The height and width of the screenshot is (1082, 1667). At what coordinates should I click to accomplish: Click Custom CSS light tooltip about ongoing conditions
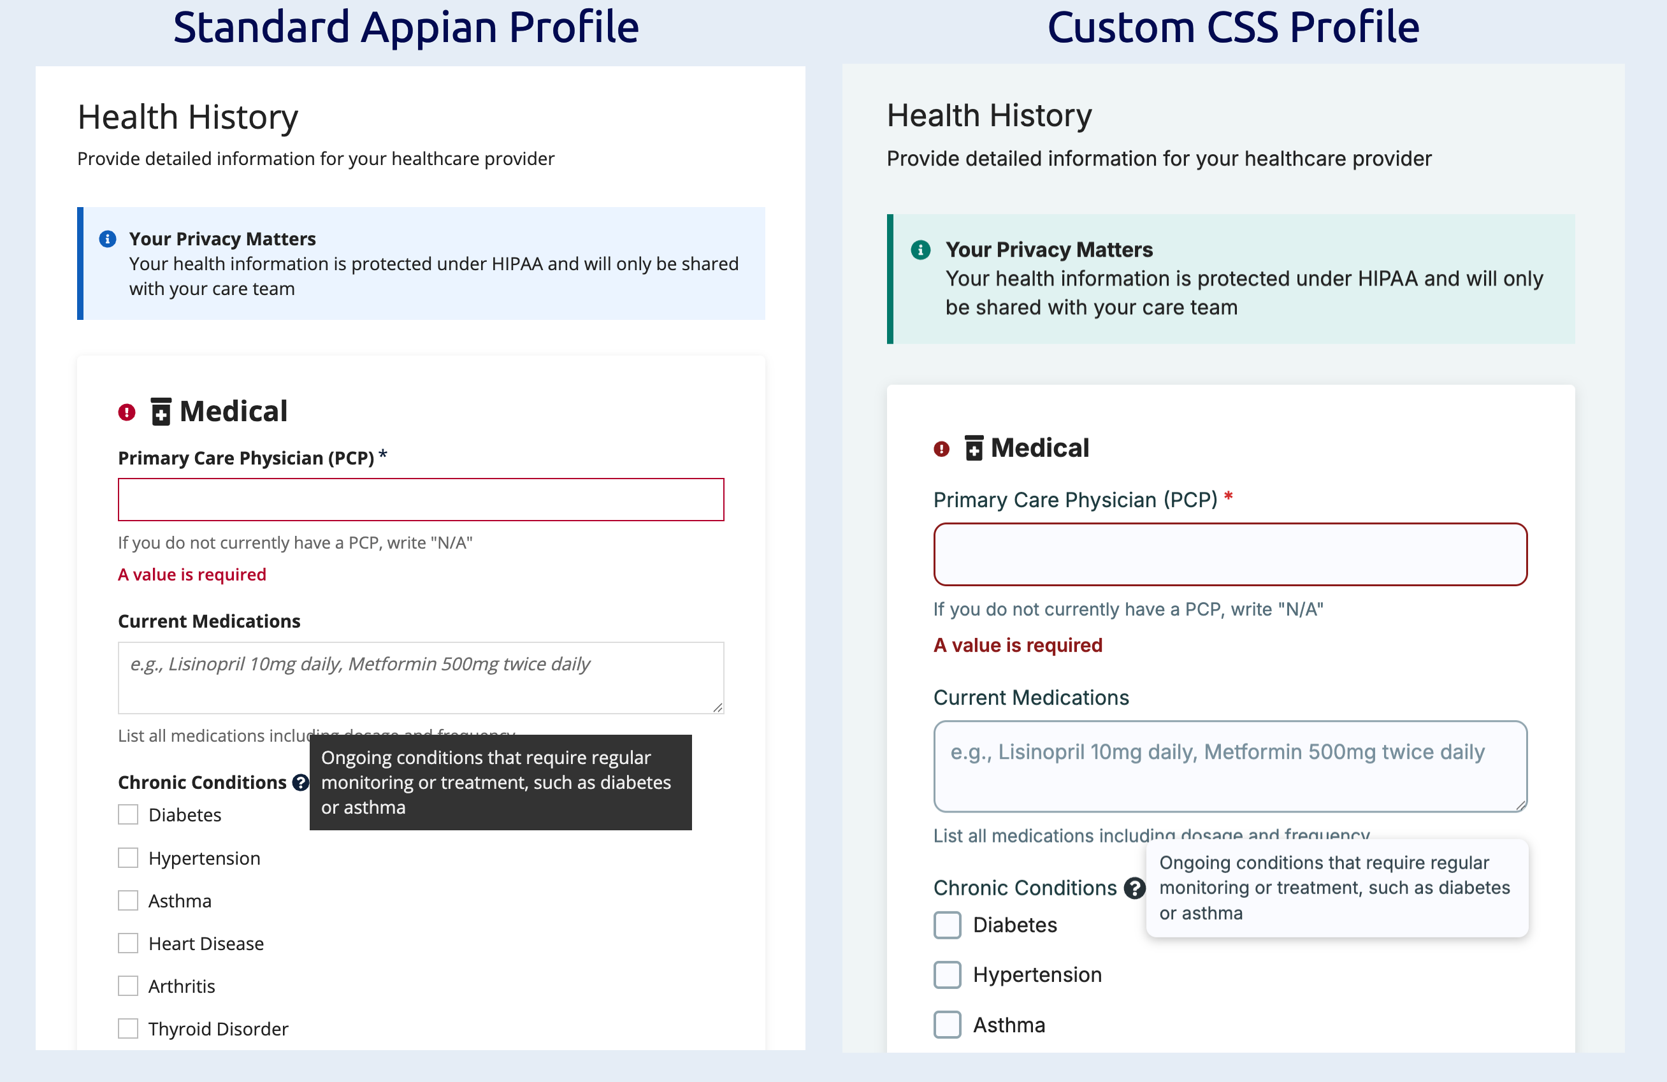pyautogui.click(x=1337, y=888)
